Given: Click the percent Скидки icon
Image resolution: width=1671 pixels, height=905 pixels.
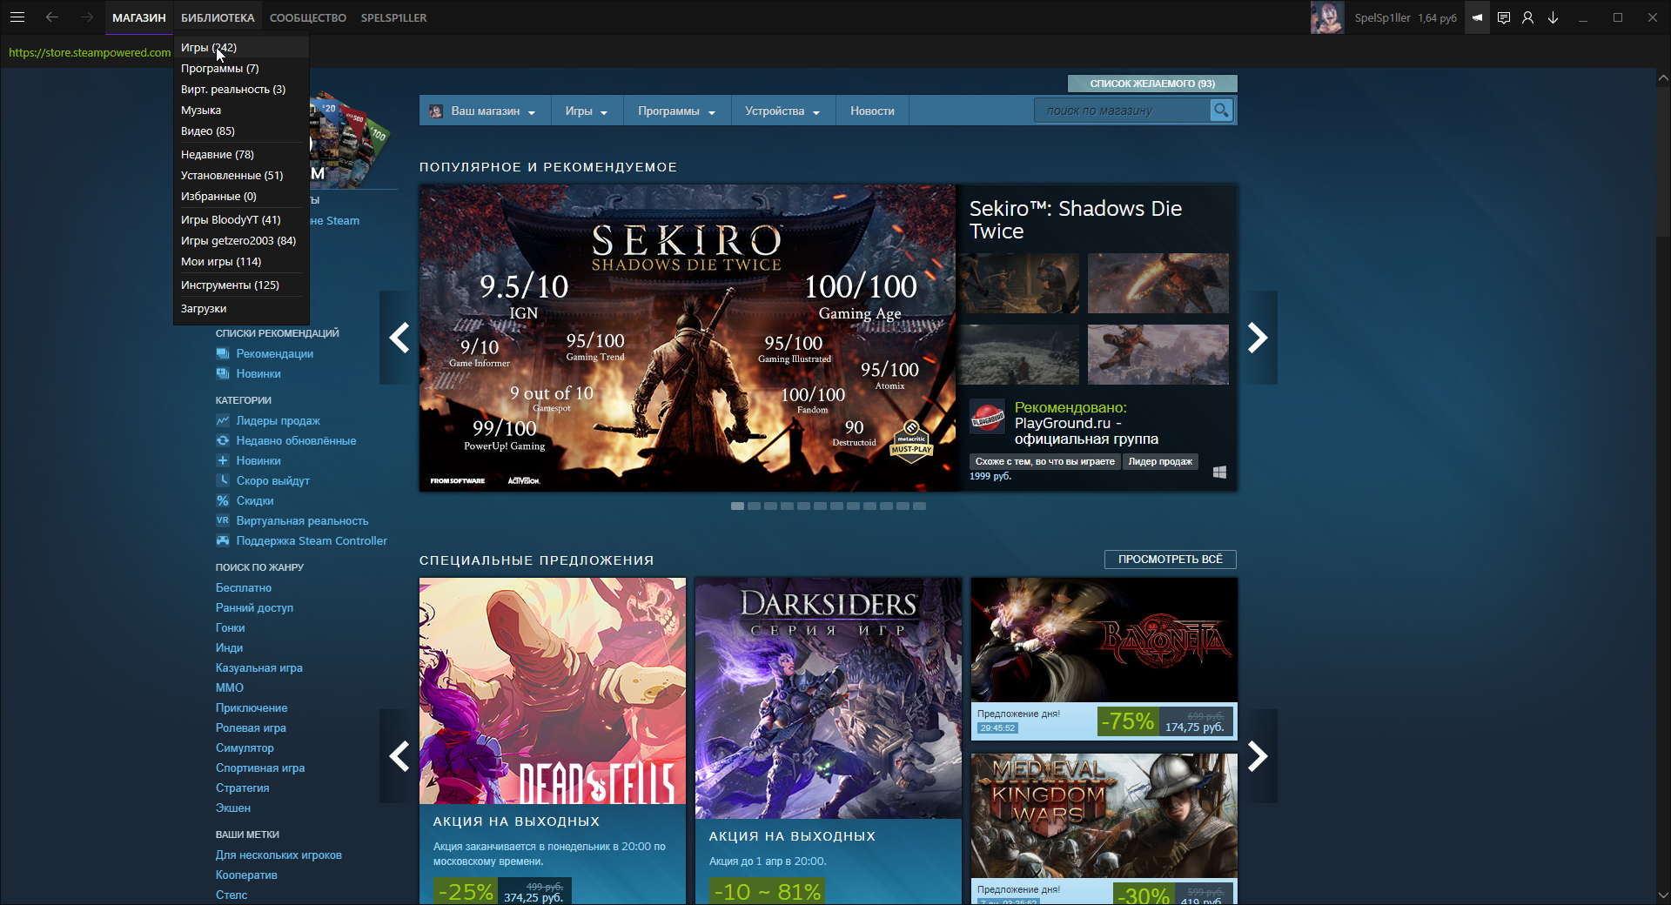Looking at the screenshot, I should [223, 500].
